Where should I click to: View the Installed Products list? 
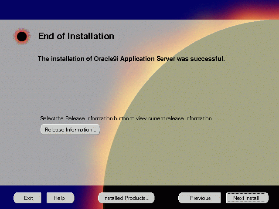pyautogui.click(x=126, y=198)
